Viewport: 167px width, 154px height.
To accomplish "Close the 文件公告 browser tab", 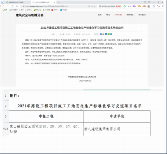I will pos(54,2).
